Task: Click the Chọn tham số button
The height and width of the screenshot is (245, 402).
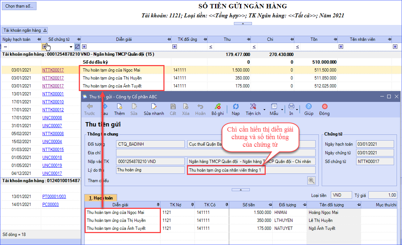Action: pos(19,7)
